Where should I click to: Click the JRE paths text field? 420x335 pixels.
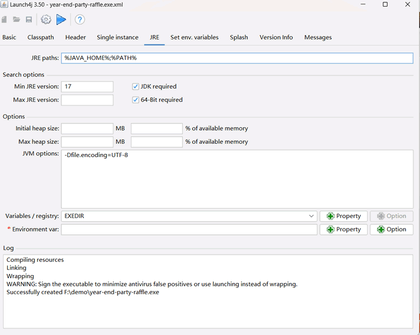(x=237, y=58)
